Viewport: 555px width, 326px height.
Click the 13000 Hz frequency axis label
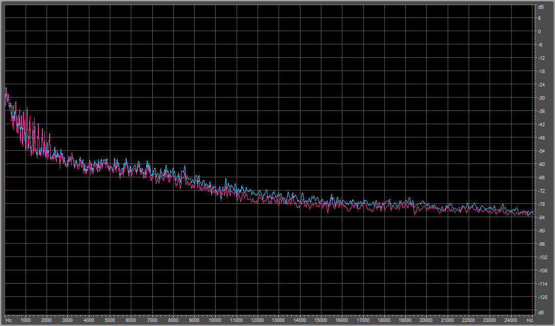279,320
